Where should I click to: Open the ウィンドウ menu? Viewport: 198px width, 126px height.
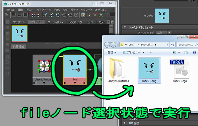tap(86, 10)
